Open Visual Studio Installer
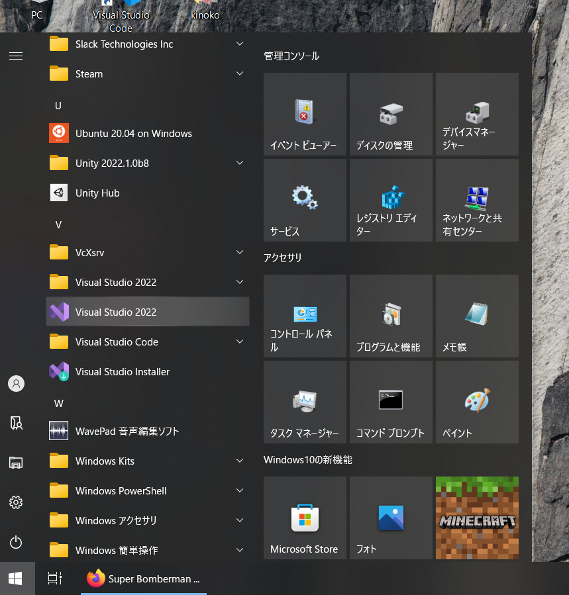Screen dimensions: 569x595 click(x=147, y=371)
